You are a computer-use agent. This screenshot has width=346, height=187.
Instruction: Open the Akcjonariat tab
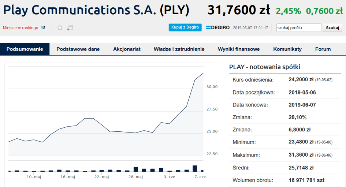coord(127,49)
